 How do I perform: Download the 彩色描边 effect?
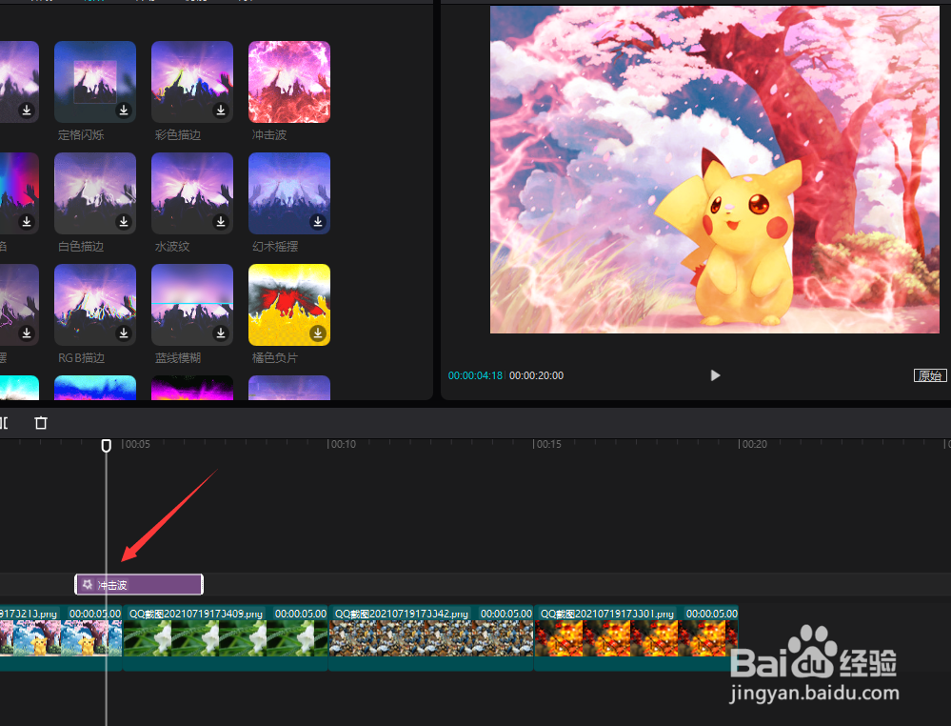coord(221,110)
